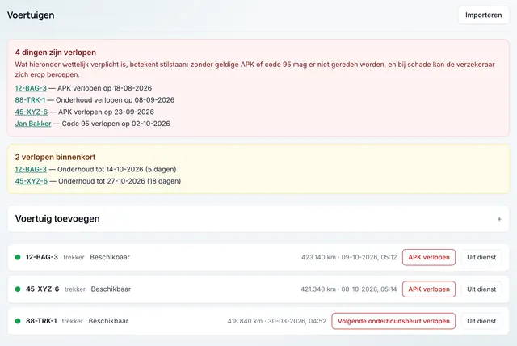Click green status dot of 45-XYZ-6
Screen dimensions: 517x346
coord(18,289)
